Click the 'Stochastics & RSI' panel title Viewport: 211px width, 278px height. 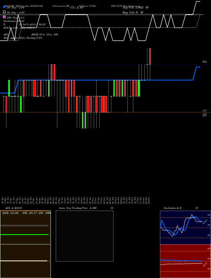tap(181, 208)
